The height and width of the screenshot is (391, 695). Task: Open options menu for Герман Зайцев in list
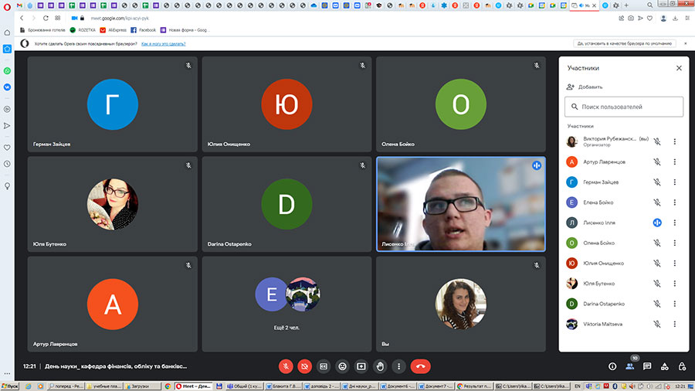point(675,182)
